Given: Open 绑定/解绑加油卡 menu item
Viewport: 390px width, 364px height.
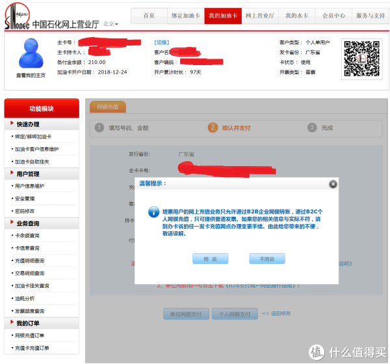Looking at the screenshot, I should coord(33,137).
